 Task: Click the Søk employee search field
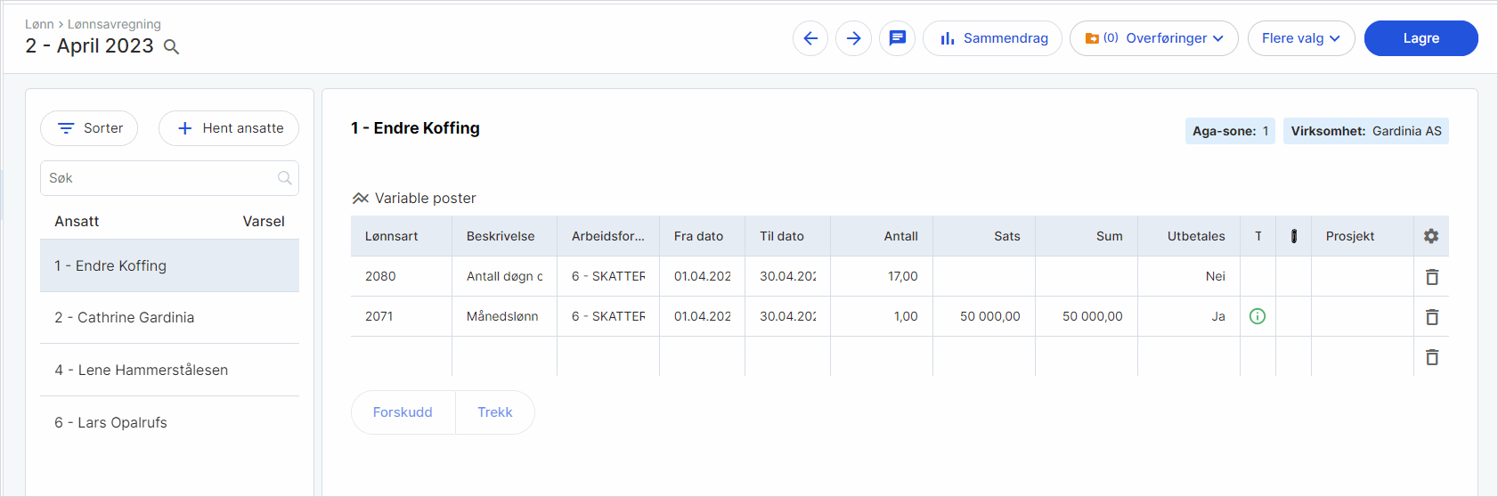pyautogui.click(x=160, y=178)
